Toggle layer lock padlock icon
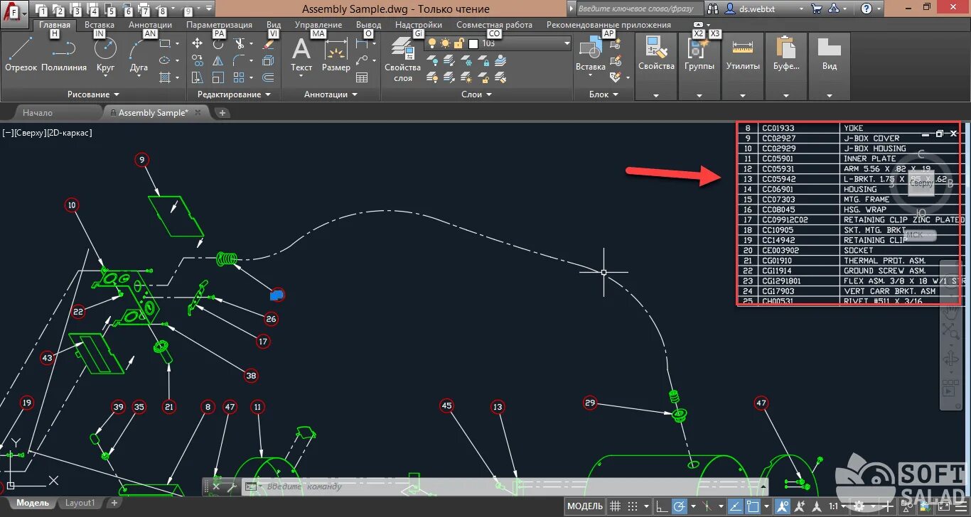This screenshot has width=971, height=517. pyautogui.click(x=458, y=43)
